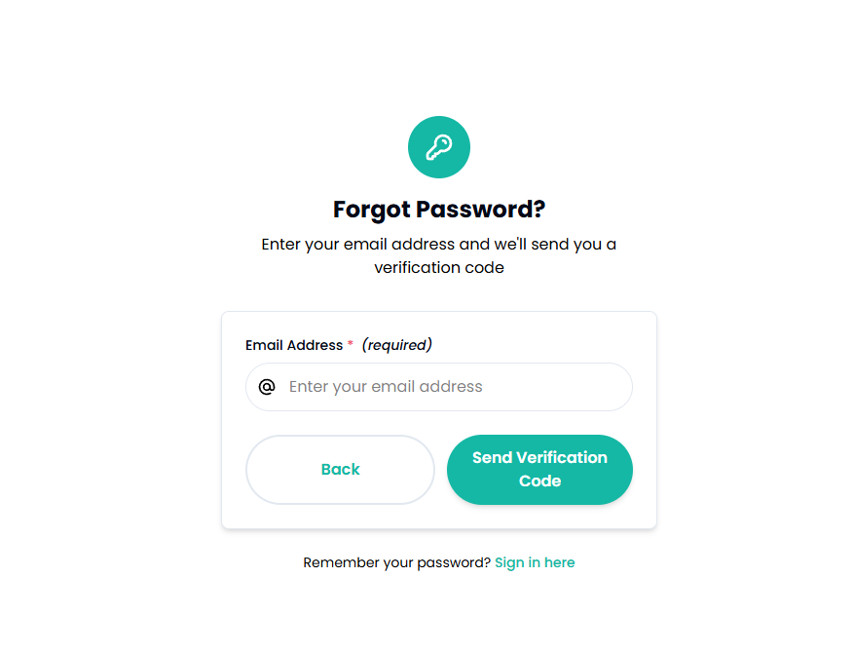Click the (required) hint text

point(395,345)
